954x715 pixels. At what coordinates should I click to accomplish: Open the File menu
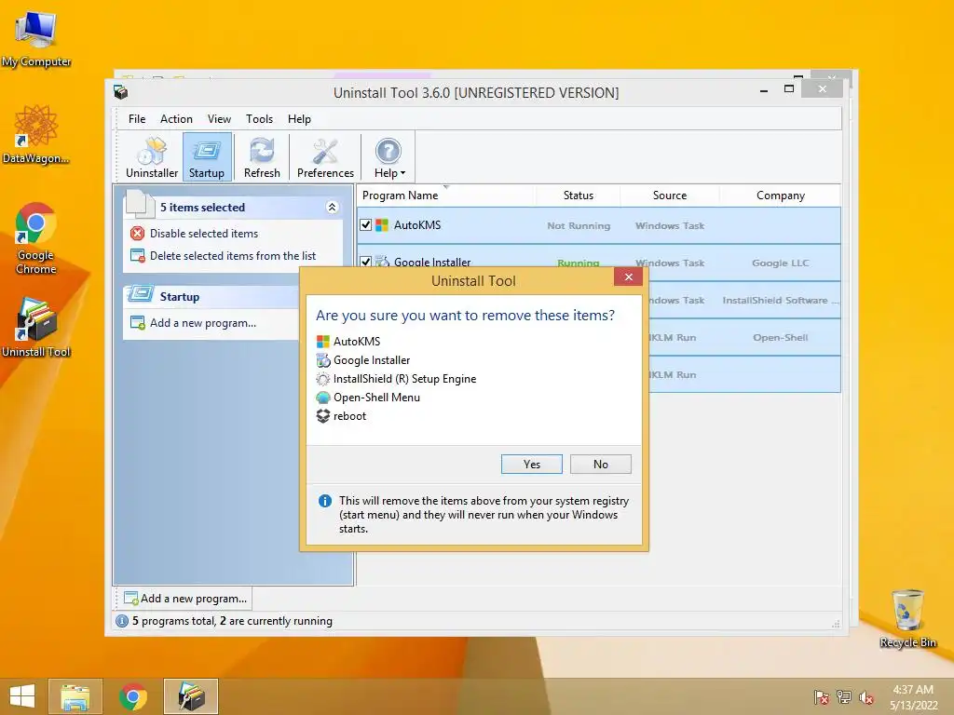click(x=137, y=119)
